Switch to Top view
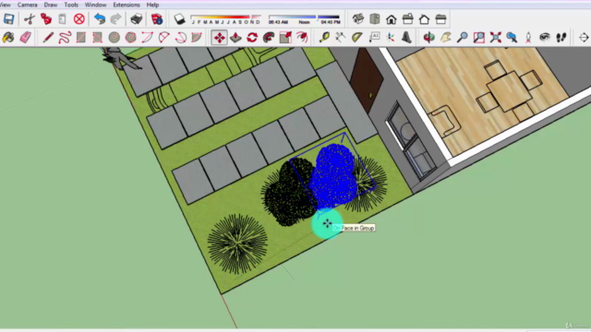 coord(375,18)
